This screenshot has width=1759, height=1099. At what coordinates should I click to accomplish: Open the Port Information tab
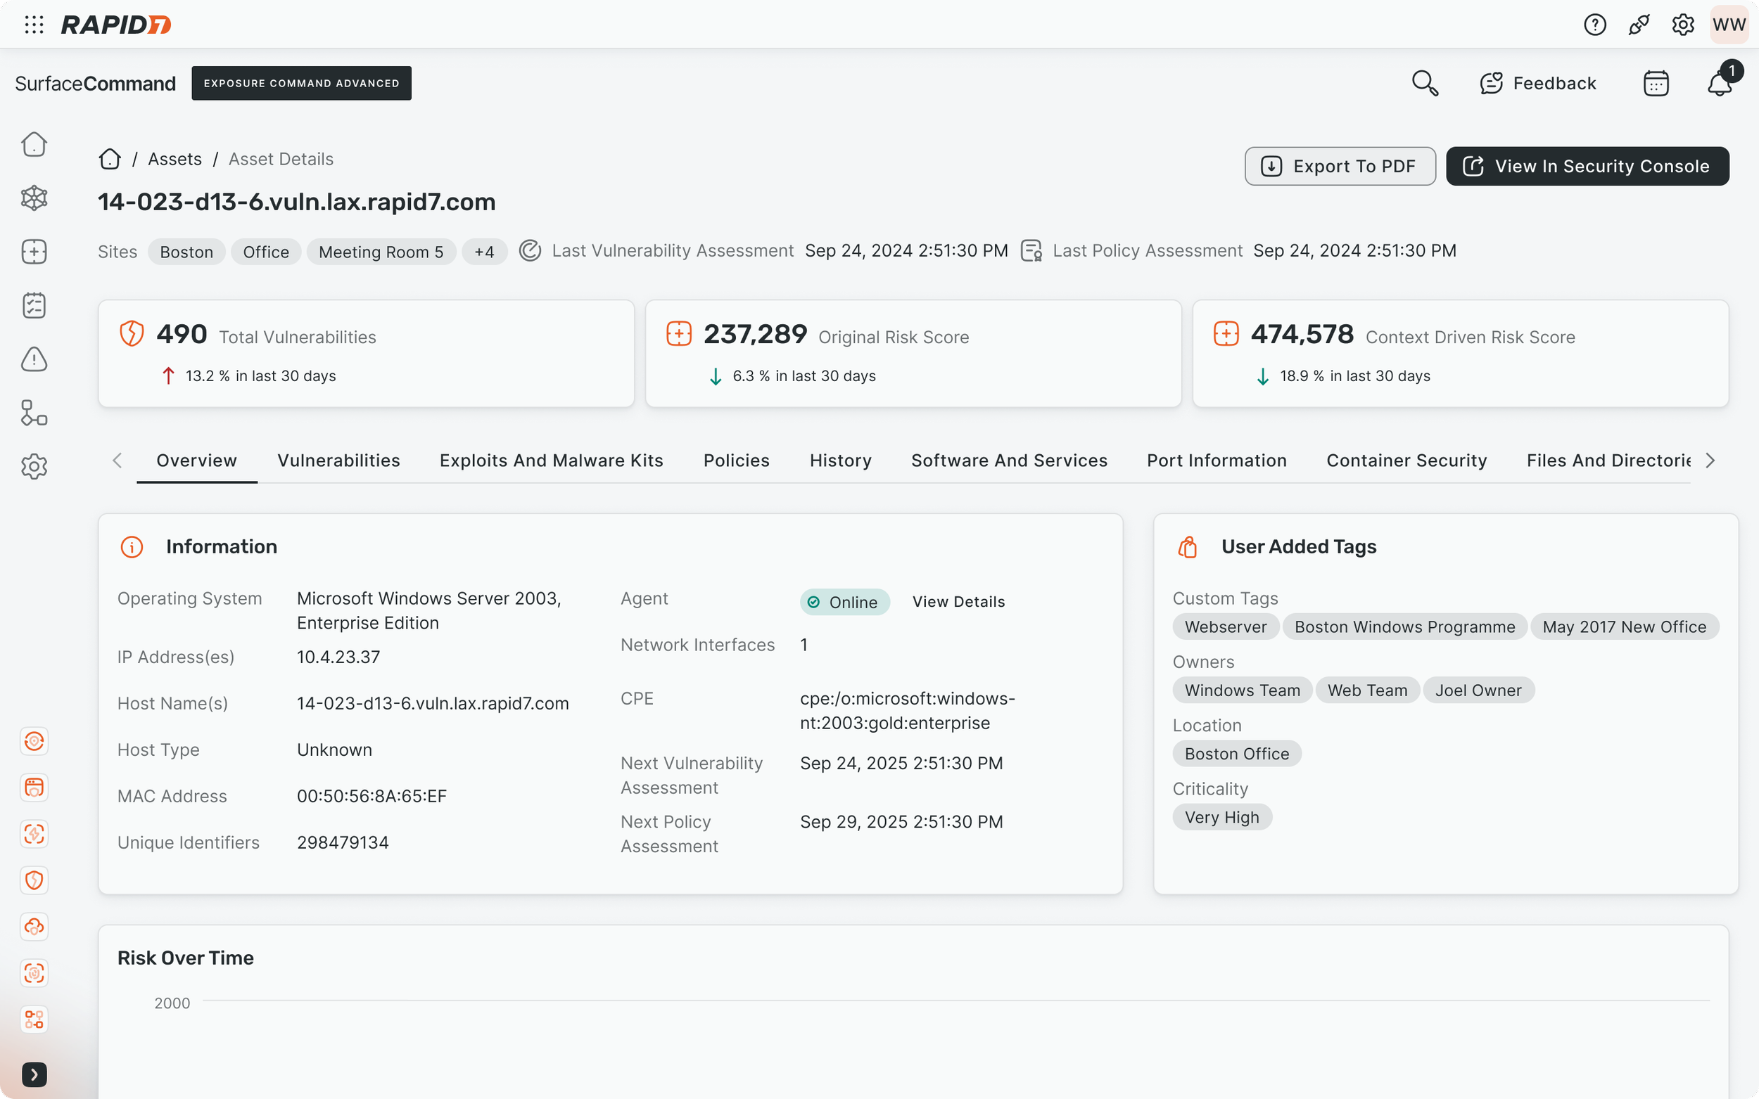click(1217, 461)
